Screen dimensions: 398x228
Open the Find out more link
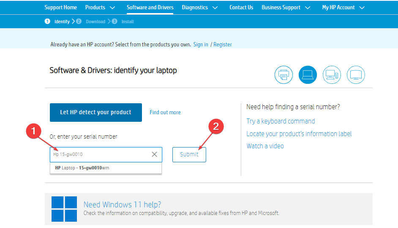click(165, 113)
